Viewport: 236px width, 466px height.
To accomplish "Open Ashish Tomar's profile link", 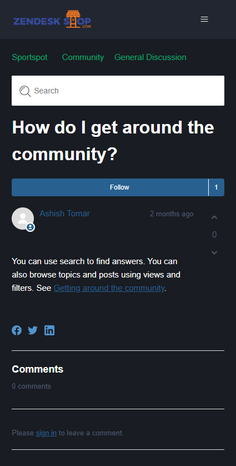I will click(x=65, y=214).
